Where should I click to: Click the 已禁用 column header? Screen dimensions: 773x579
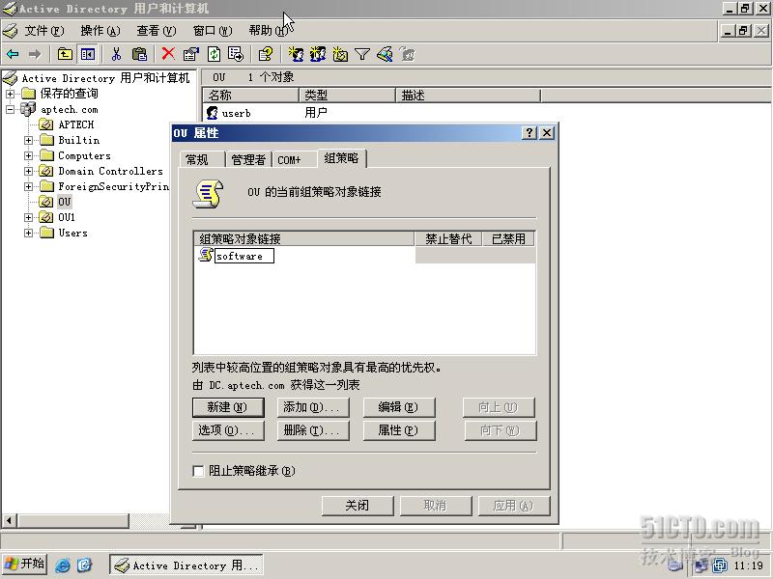pyautogui.click(x=508, y=238)
